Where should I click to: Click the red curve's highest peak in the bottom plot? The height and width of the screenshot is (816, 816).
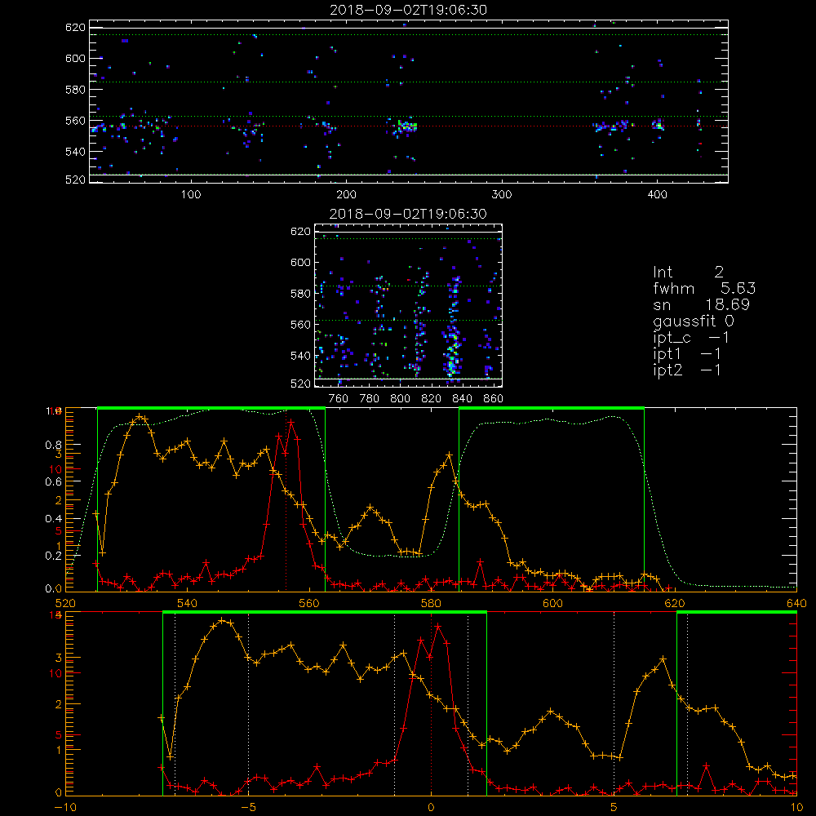tap(438, 626)
